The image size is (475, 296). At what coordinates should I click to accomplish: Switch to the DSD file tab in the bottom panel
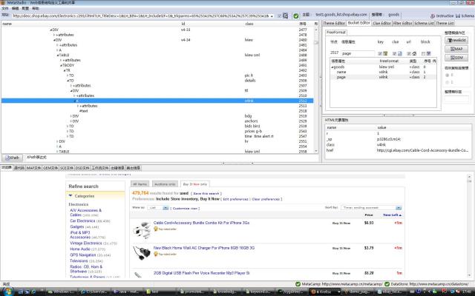point(82,168)
